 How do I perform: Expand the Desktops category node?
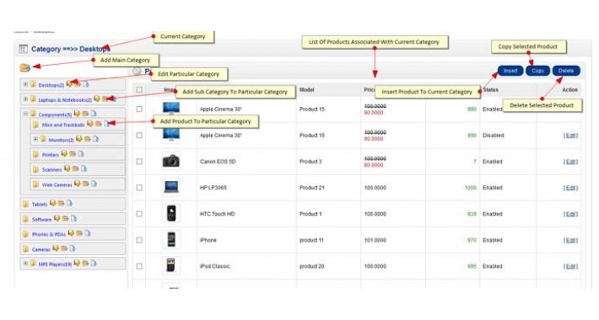tap(25, 84)
